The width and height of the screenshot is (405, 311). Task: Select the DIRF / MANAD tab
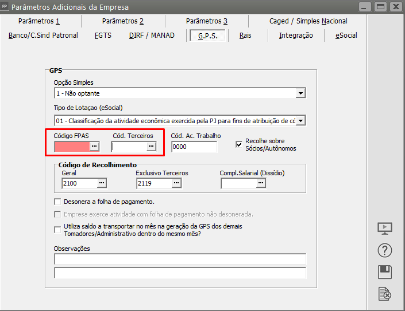[151, 36]
